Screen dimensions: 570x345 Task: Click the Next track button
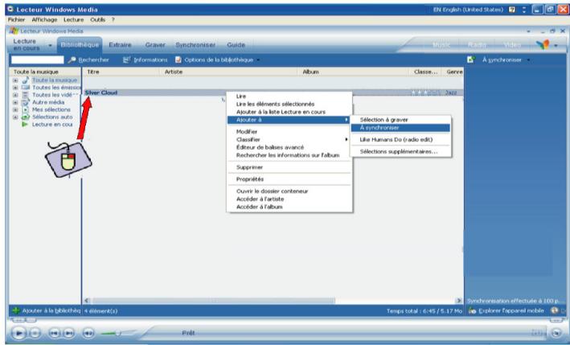click(x=67, y=332)
